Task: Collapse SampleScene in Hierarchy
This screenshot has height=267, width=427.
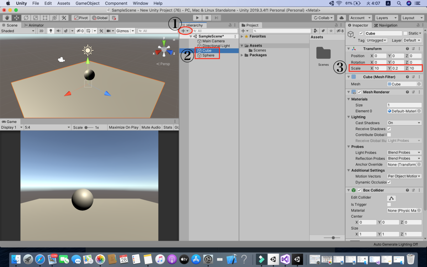Action: tap(191, 36)
